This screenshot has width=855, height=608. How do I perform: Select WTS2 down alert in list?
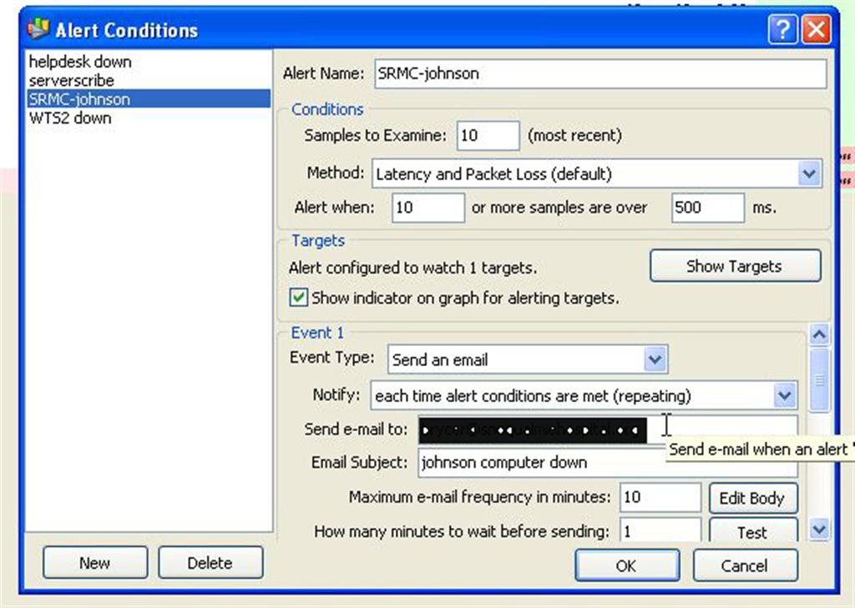(x=70, y=118)
